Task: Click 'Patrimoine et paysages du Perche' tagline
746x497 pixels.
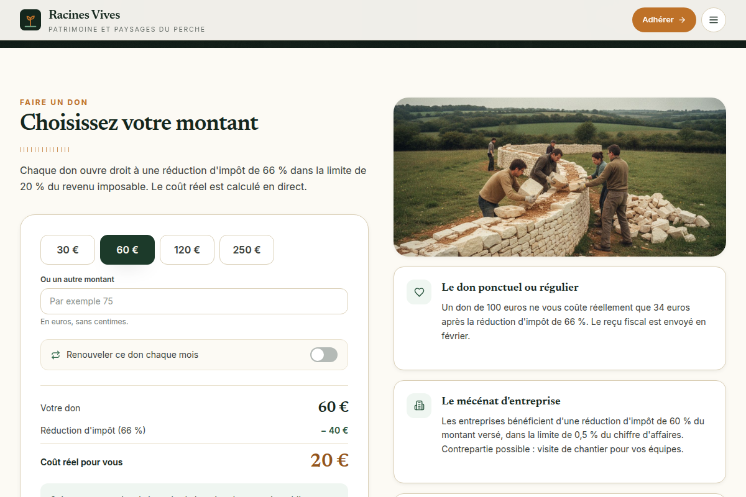Action: pos(127,30)
